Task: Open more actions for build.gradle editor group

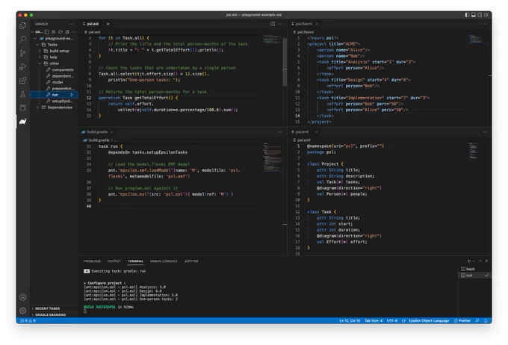Action: point(280,132)
